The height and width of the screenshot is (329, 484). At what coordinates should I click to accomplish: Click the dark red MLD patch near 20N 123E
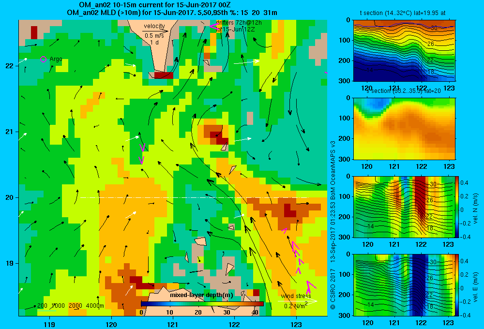[x=289, y=211]
